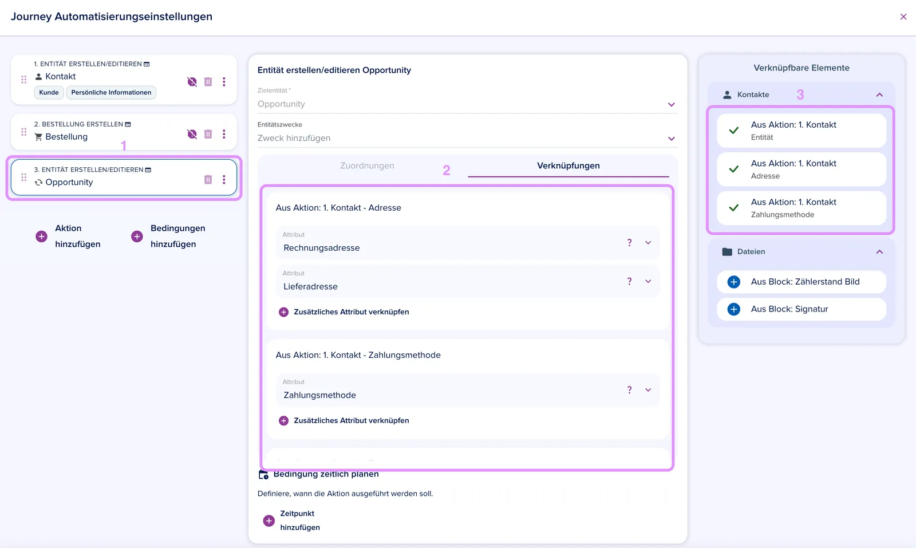The image size is (916, 548).
Task: Click the Aktion hinzufügen label
Action: click(78, 236)
